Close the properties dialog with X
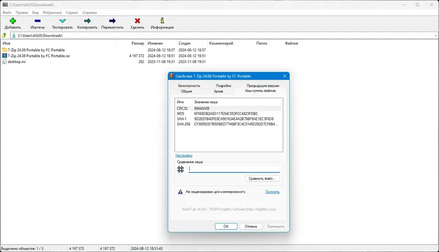The image size is (439, 252). click(285, 76)
